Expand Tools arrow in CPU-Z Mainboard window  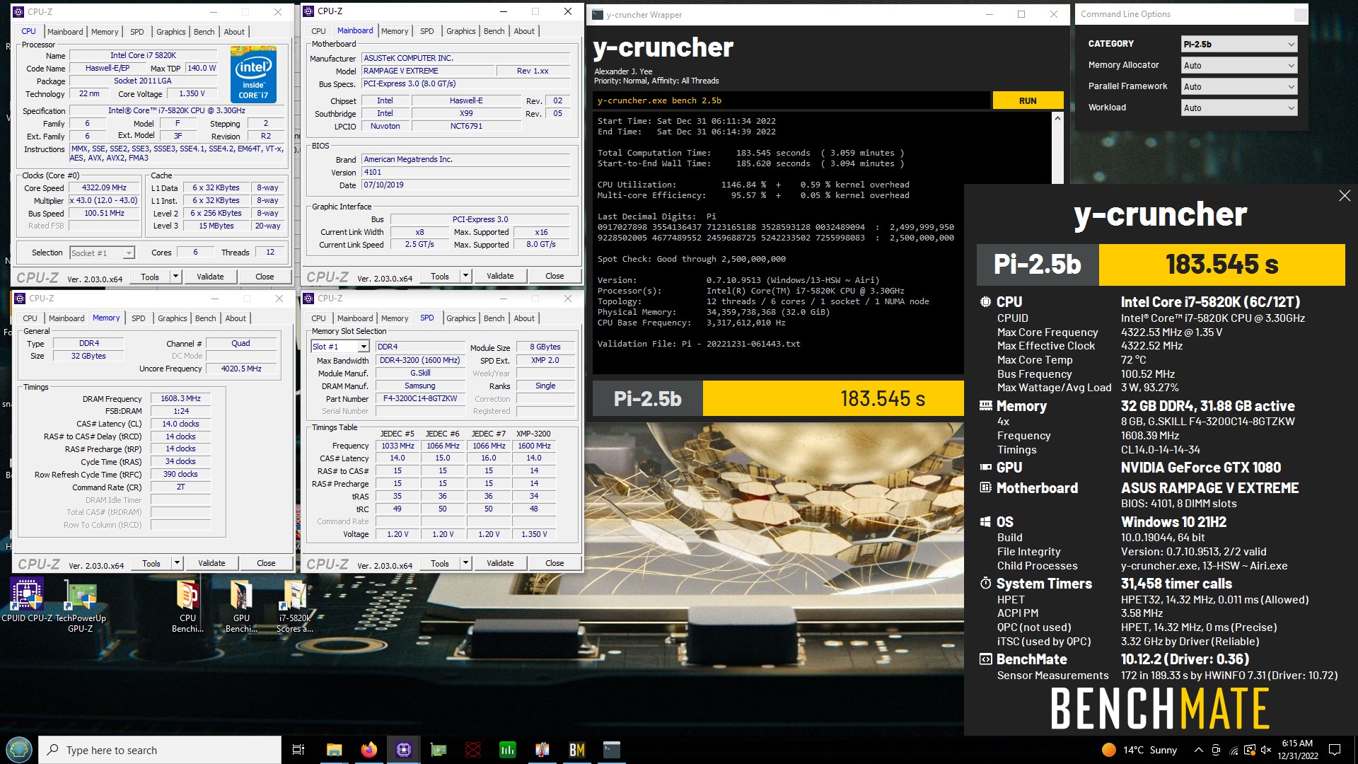465,276
